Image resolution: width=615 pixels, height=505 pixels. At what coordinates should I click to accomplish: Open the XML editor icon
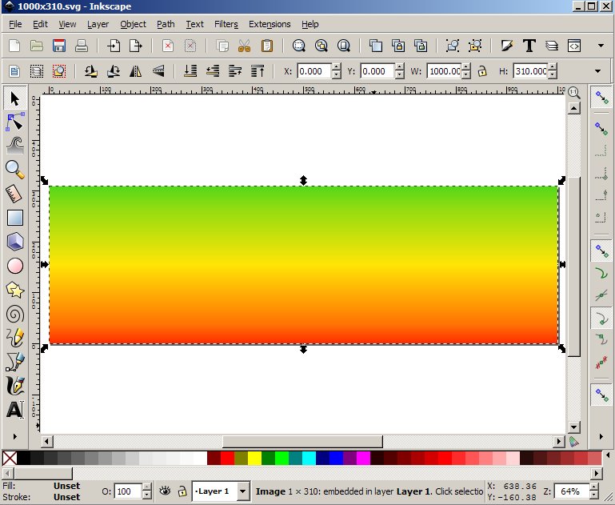(573, 46)
